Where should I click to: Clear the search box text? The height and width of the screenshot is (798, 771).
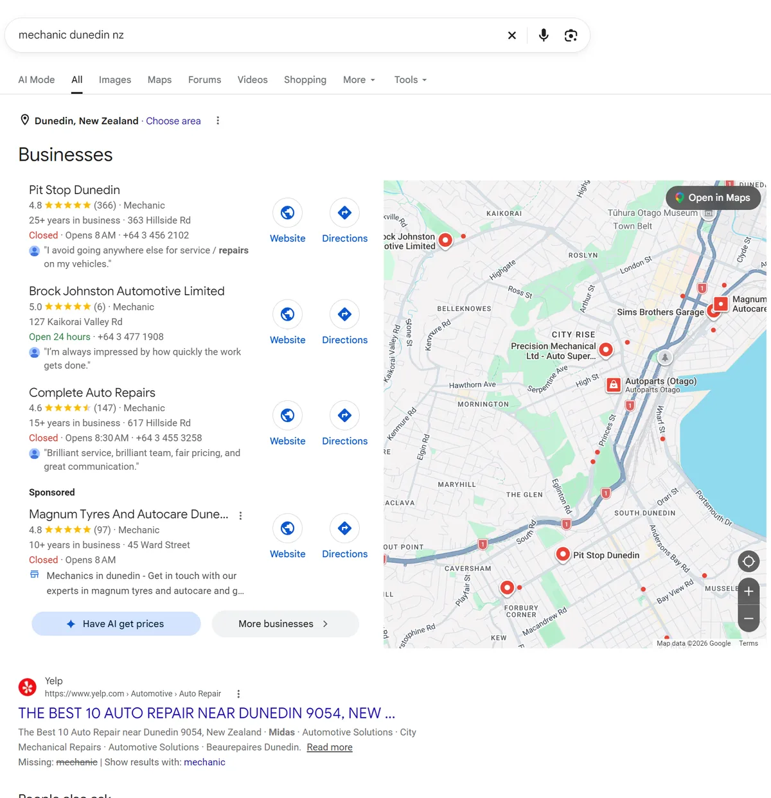512,35
